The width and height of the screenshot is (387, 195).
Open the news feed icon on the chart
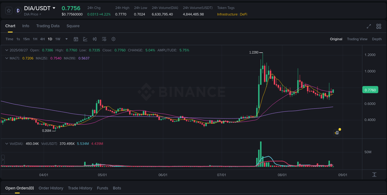point(337,132)
